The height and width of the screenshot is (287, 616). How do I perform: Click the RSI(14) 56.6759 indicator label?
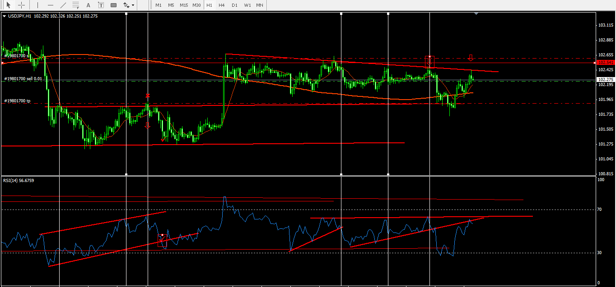pyautogui.click(x=19, y=180)
